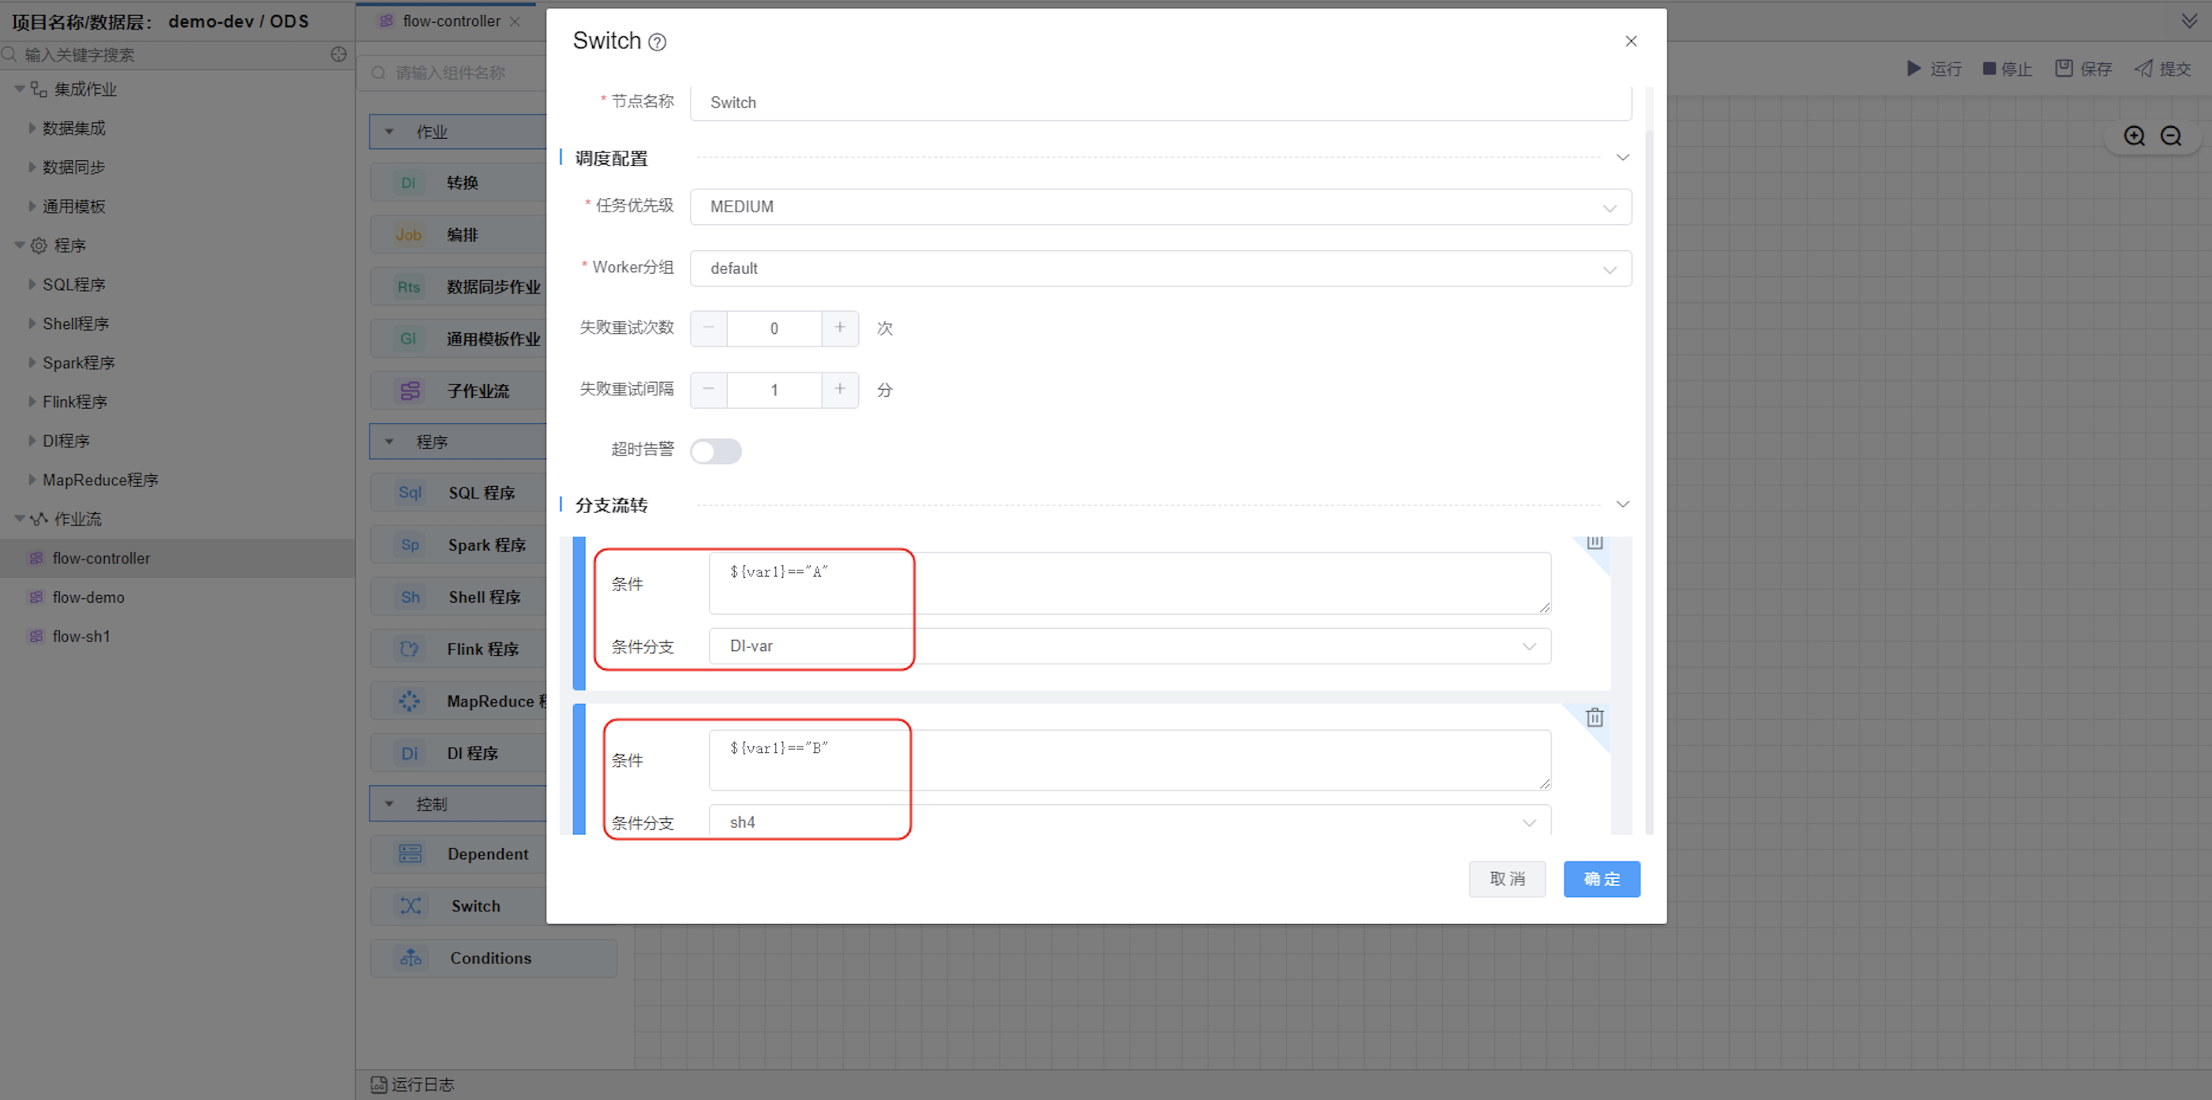The image size is (2212, 1100).
Task: Open the 运行日志 run log icon
Action: pyautogui.click(x=379, y=1084)
